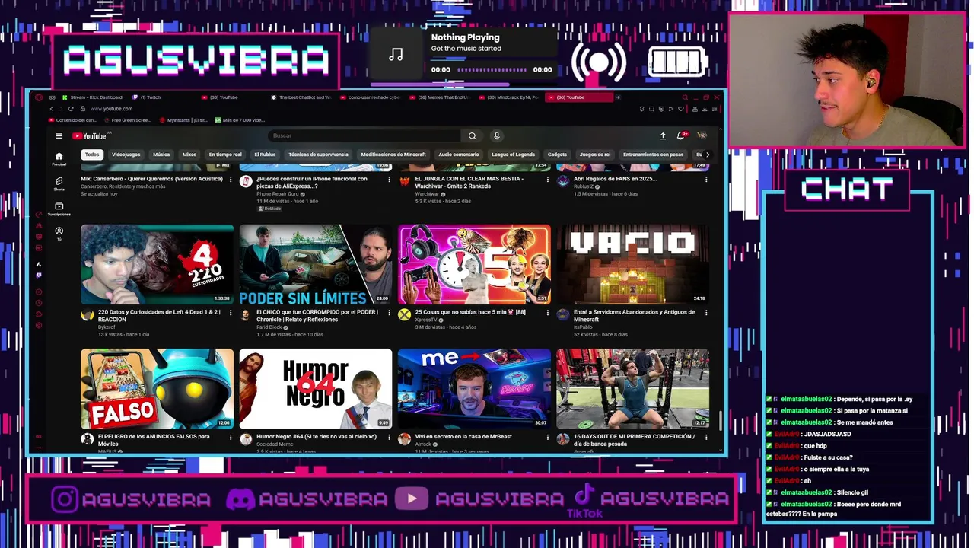Viewport: 974px width, 548px height.
Task: Click the YouTube logo
Action: pos(91,136)
